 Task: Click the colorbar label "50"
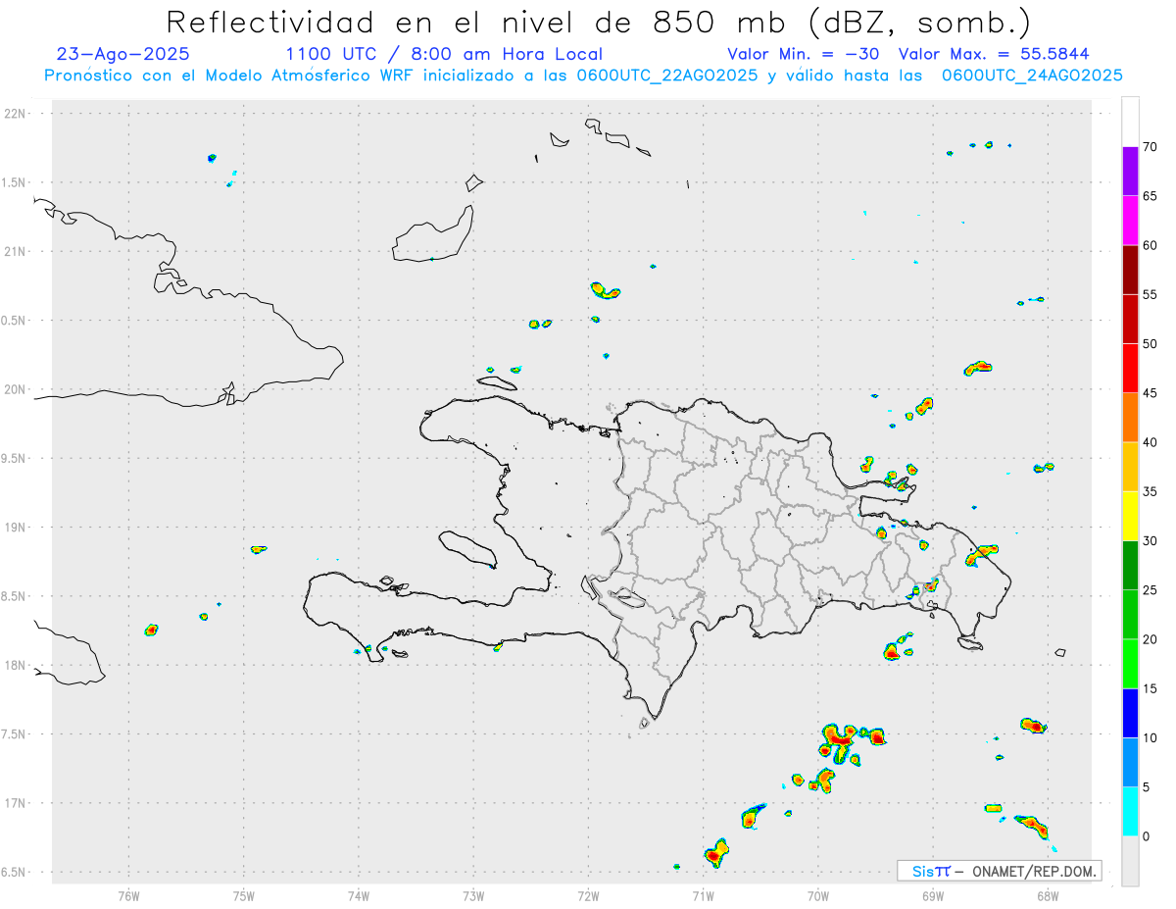(1151, 344)
